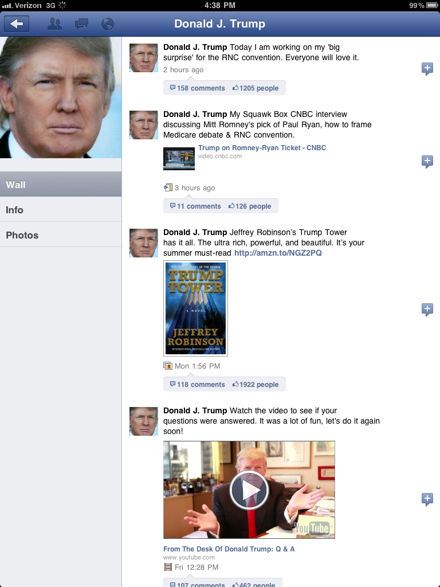View 118 comments on book post
Image resolution: width=440 pixels, height=587 pixels.
[198, 385]
